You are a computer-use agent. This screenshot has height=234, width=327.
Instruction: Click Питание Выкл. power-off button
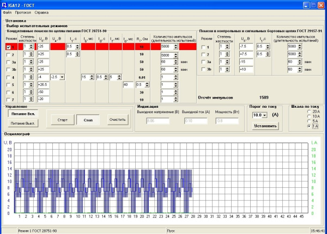tap(22, 124)
